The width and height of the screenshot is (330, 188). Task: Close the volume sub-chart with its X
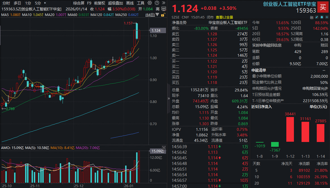pyautogui.click(x=164, y=148)
